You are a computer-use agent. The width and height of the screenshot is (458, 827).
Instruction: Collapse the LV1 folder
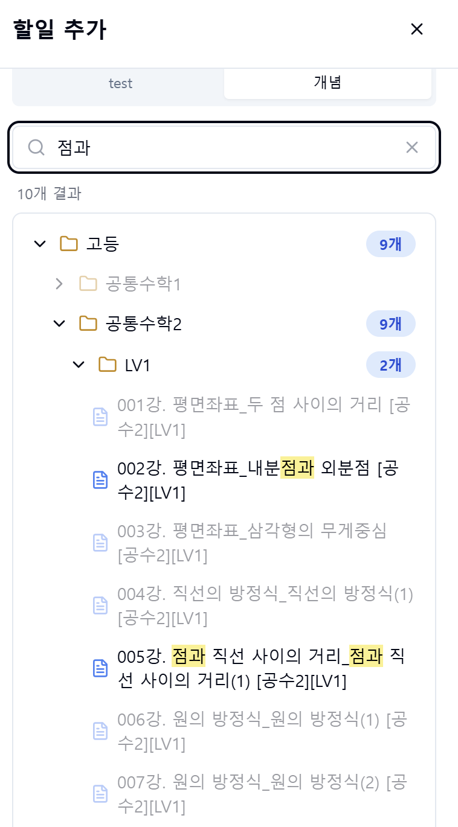tap(77, 365)
